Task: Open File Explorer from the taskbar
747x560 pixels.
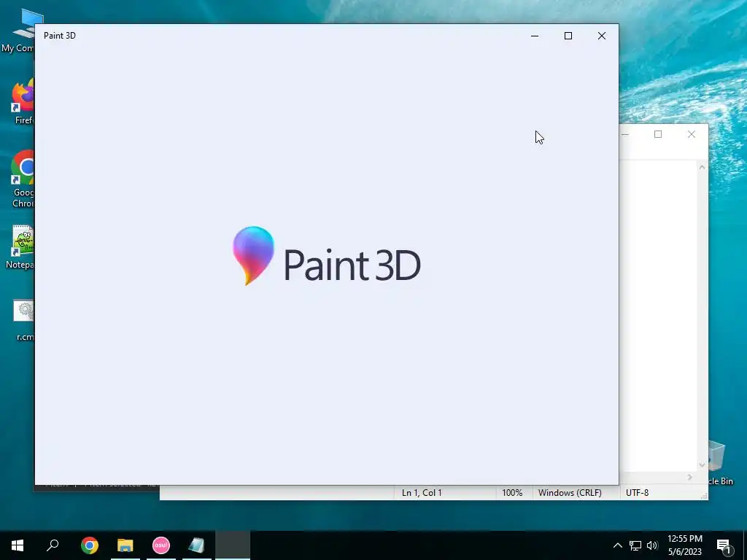Action: pyautogui.click(x=125, y=545)
